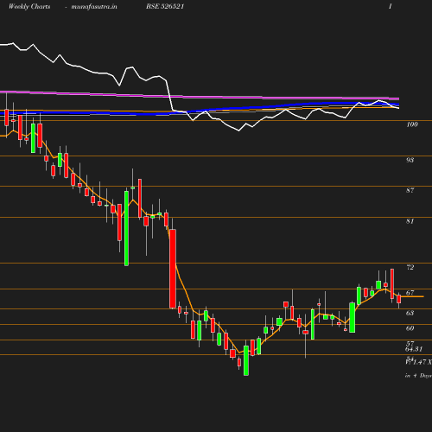
Task: Click the tallest green candlestick near 87 level
Action: pos(126,228)
